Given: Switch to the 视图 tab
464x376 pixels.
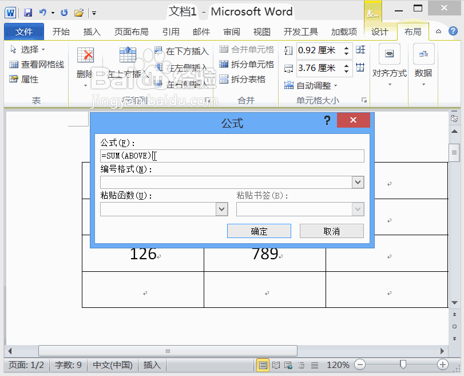Looking at the screenshot, I should (262, 31).
